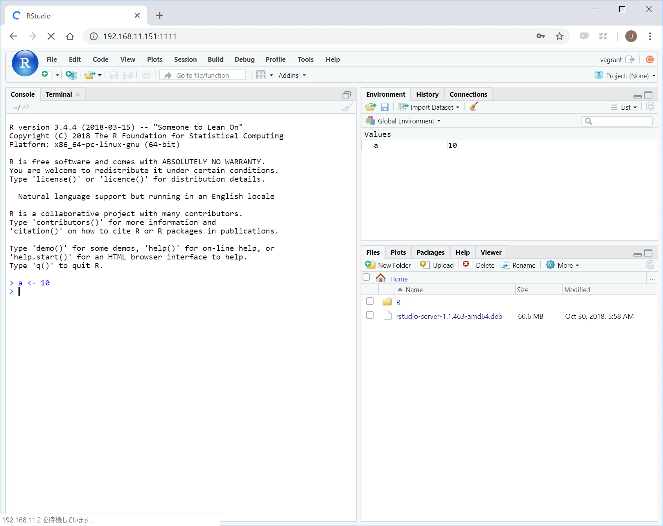The image size is (663, 526).
Task: Expand the More dropdown in Files pane
Action: point(563,265)
